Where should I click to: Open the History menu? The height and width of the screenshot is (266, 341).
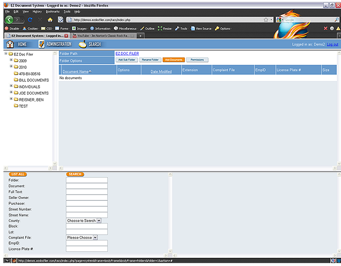coord(37,12)
